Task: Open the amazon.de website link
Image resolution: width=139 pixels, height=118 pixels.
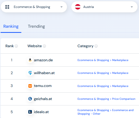Action: [43, 60]
